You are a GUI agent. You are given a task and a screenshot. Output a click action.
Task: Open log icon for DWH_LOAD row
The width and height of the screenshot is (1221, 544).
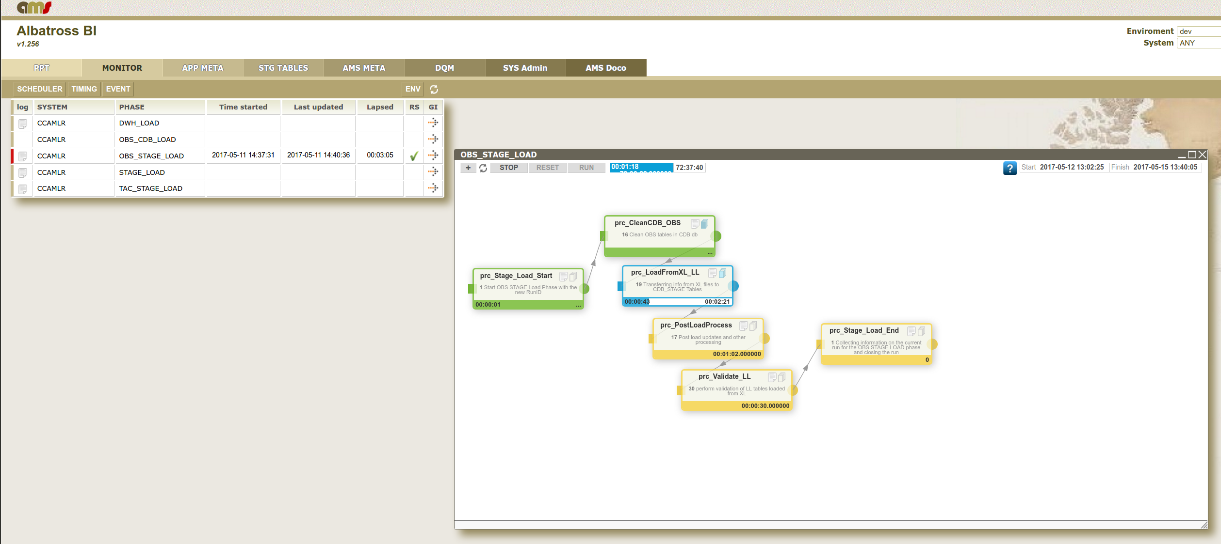(23, 124)
